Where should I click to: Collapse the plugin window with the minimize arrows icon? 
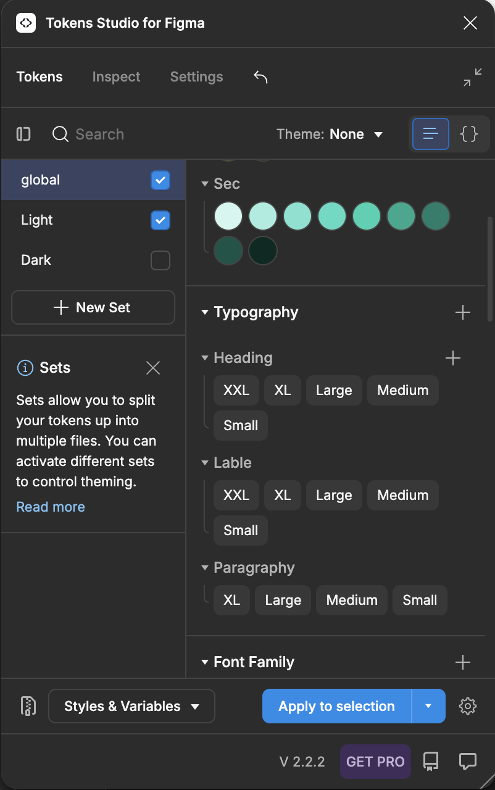tap(473, 77)
